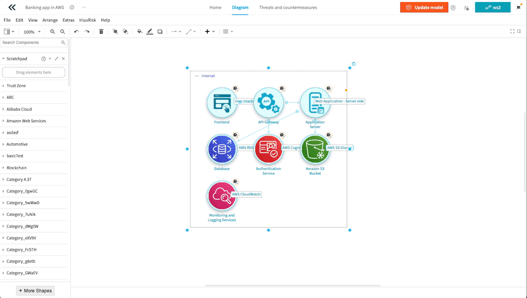Image resolution: width=527 pixels, height=298 pixels.
Task: Collapse the Internet trust zone
Action: click(x=197, y=76)
